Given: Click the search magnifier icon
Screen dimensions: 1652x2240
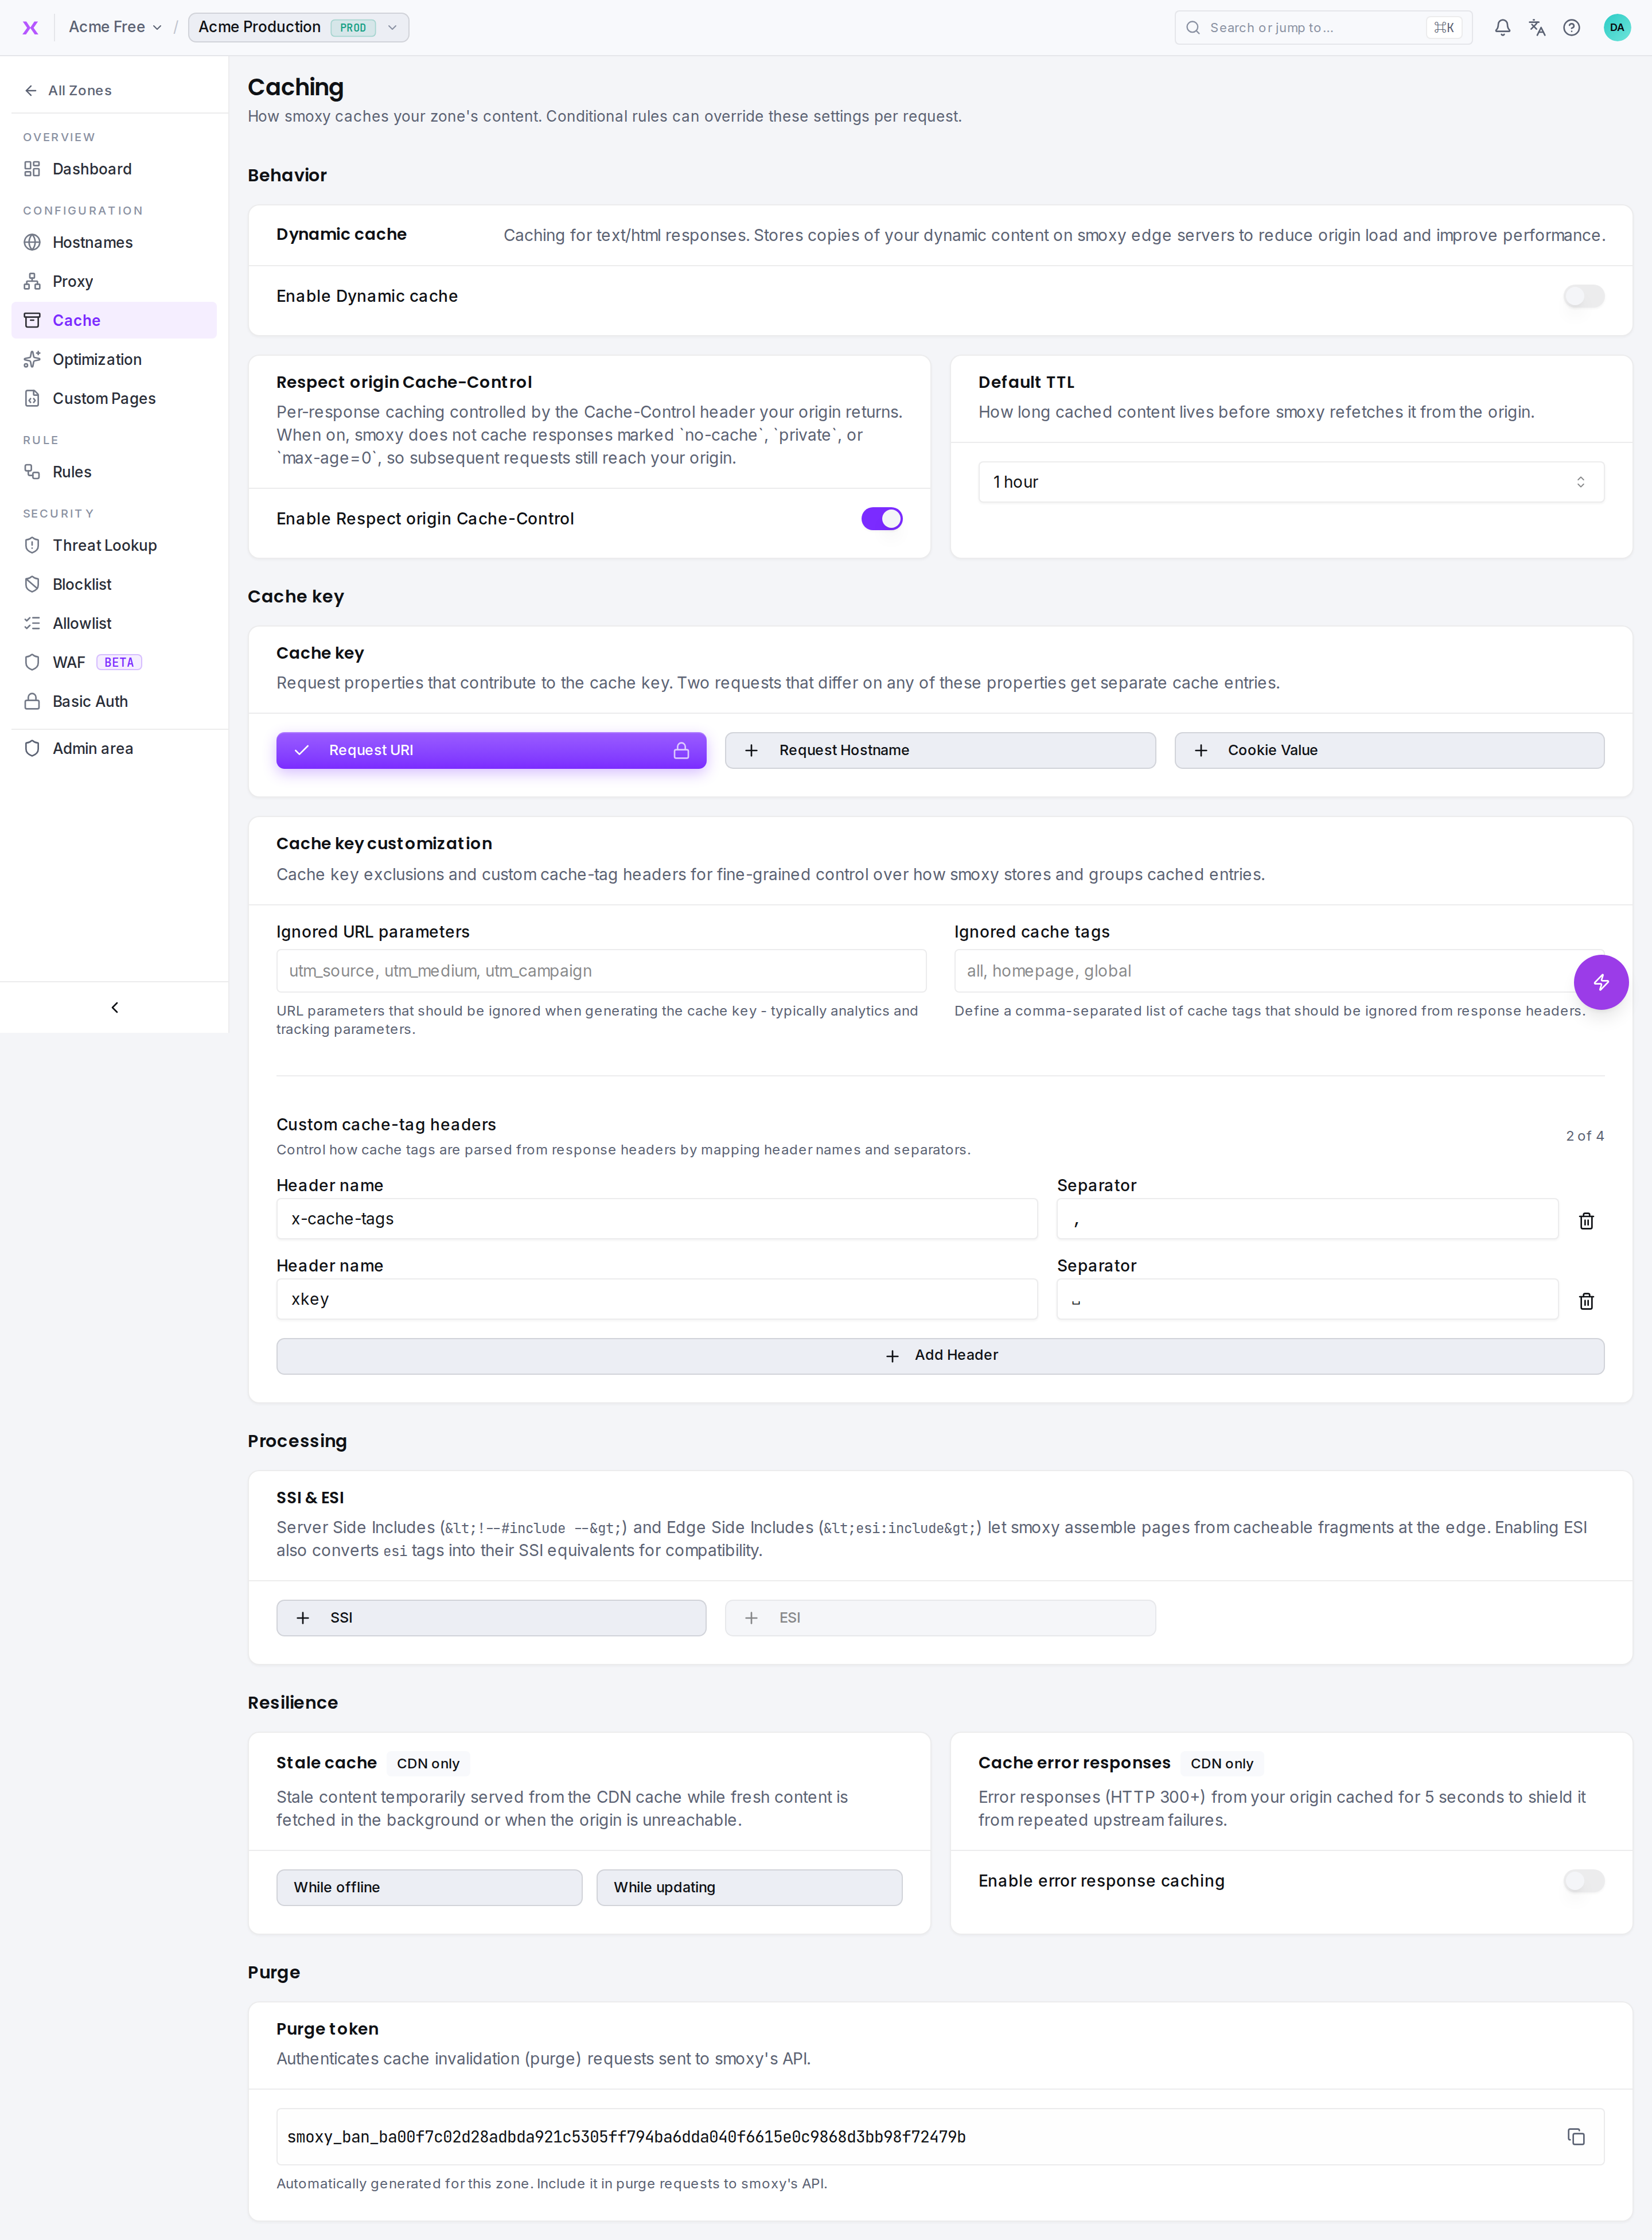Looking at the screenshot, I should (x=1192, y=28).
